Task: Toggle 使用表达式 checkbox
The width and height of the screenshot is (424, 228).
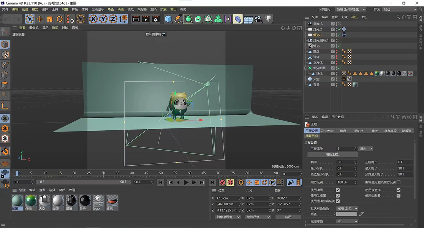Action: click(398, 190)
